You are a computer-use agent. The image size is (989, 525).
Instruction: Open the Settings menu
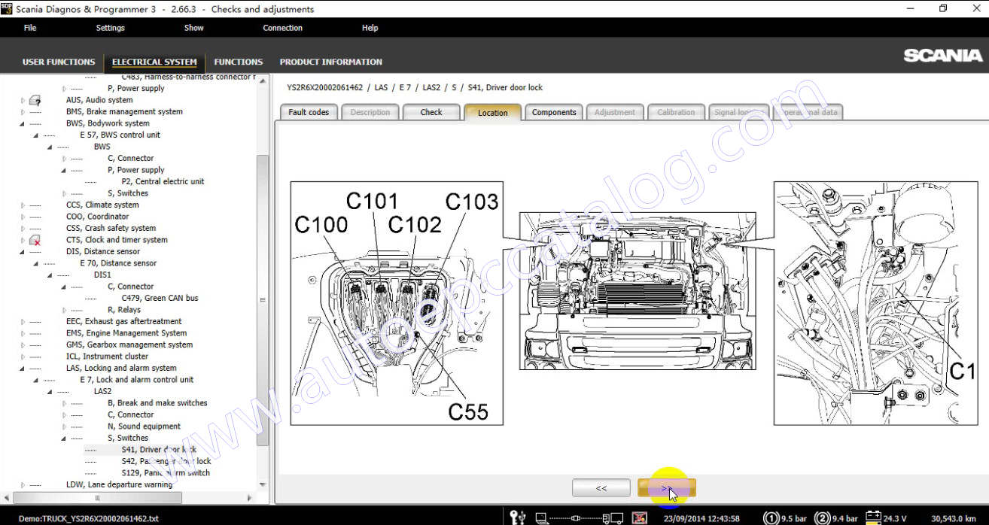pos(111,28)
